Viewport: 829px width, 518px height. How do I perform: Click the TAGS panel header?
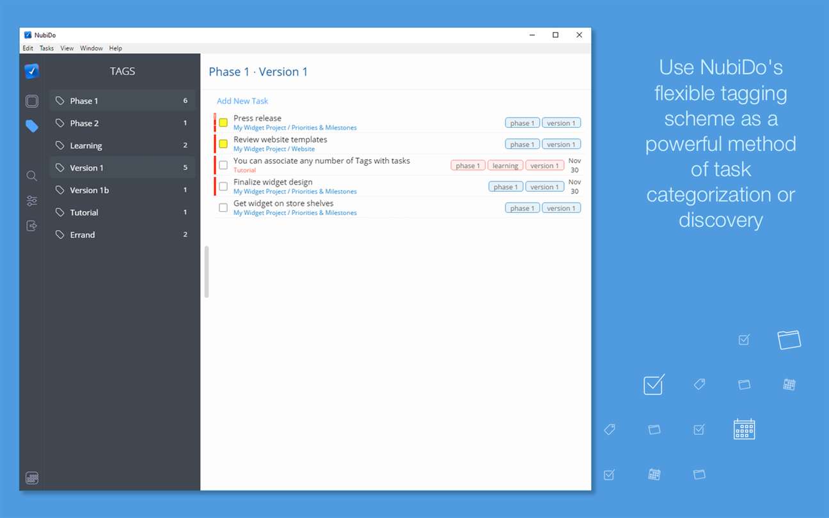122,71
